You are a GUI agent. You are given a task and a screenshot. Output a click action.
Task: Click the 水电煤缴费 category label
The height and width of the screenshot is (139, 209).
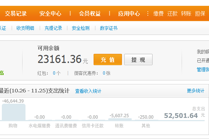39,126
